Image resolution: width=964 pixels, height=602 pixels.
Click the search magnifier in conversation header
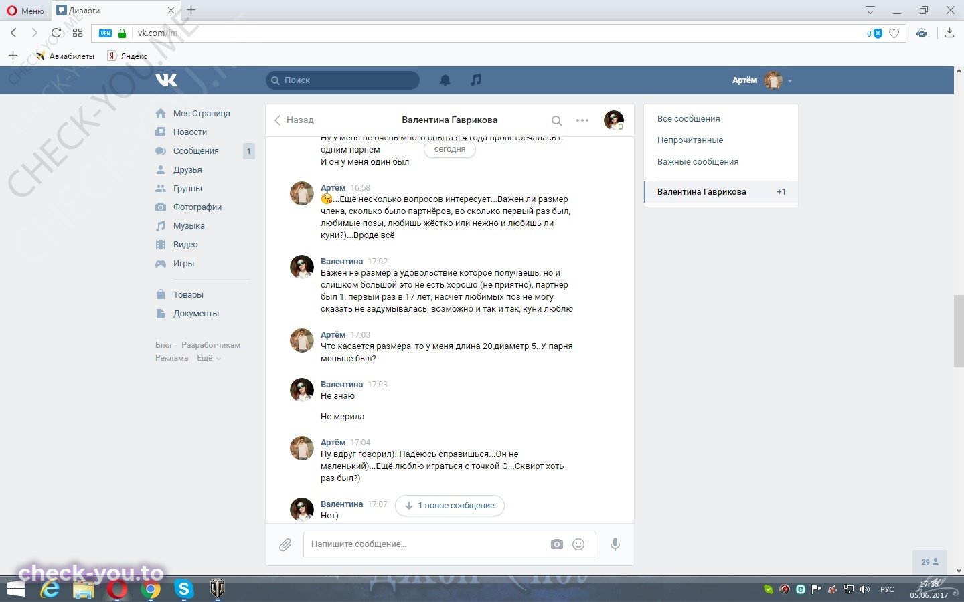coord(556,121)
